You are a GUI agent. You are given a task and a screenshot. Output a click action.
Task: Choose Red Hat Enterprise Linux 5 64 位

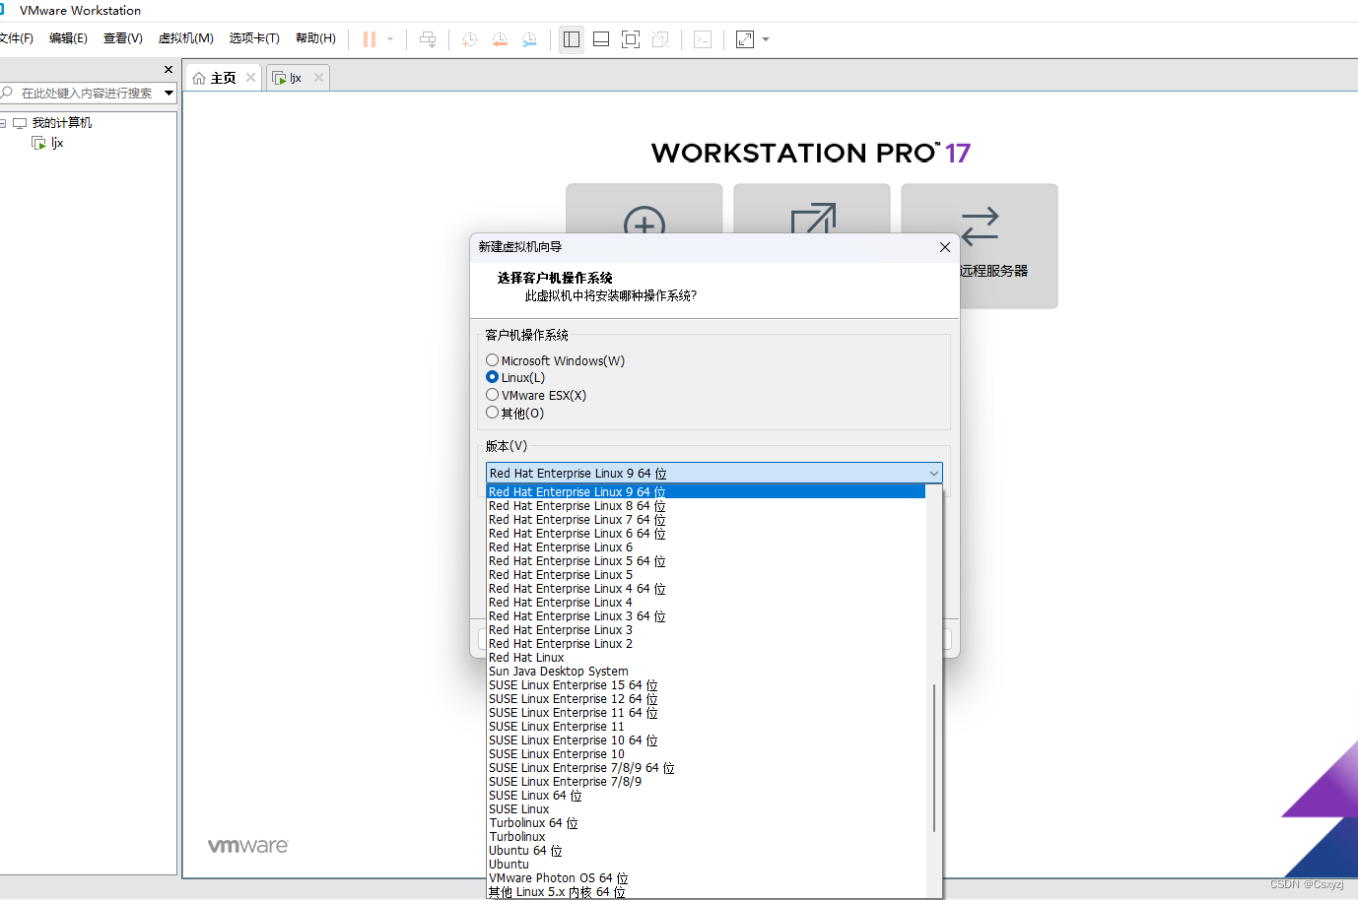706,560
